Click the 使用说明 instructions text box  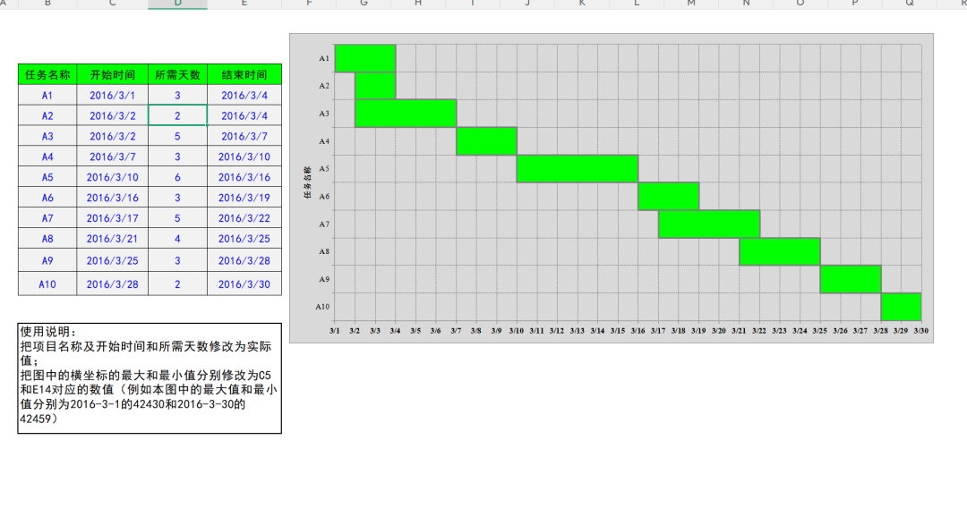coord(150,378)
